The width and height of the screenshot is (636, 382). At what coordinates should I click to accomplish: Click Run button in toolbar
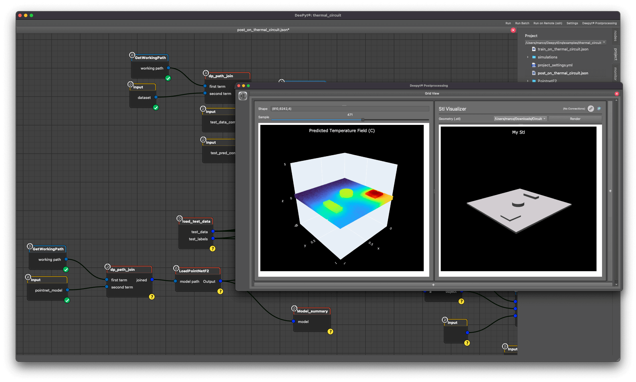507,22
